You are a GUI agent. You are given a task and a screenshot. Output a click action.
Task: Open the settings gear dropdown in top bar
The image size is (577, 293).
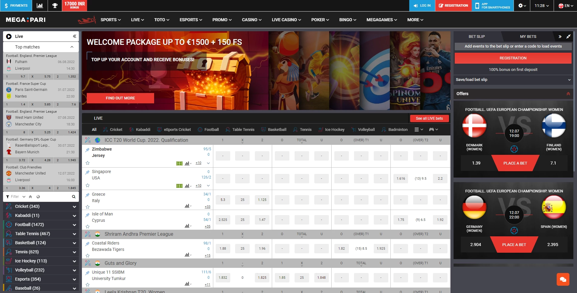coord(522,5)
